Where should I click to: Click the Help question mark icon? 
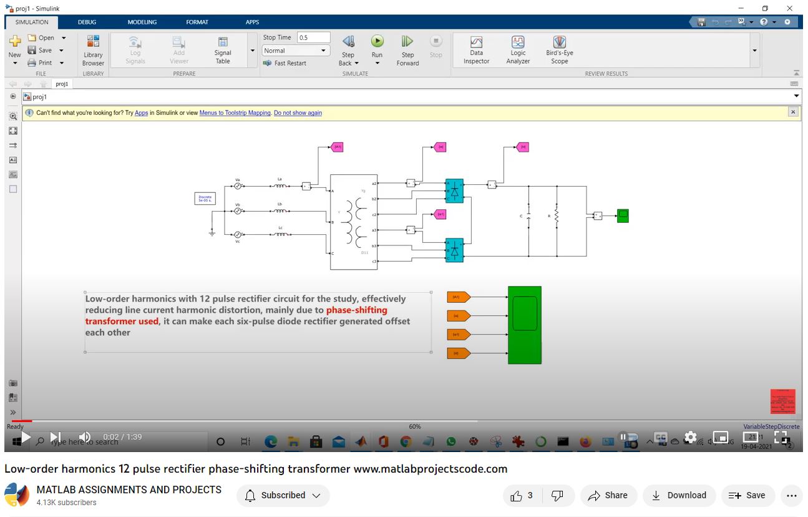764,22
